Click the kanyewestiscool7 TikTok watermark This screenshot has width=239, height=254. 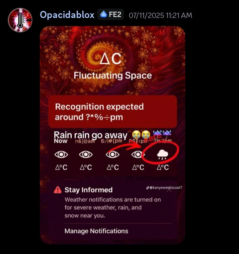[164, 187]
